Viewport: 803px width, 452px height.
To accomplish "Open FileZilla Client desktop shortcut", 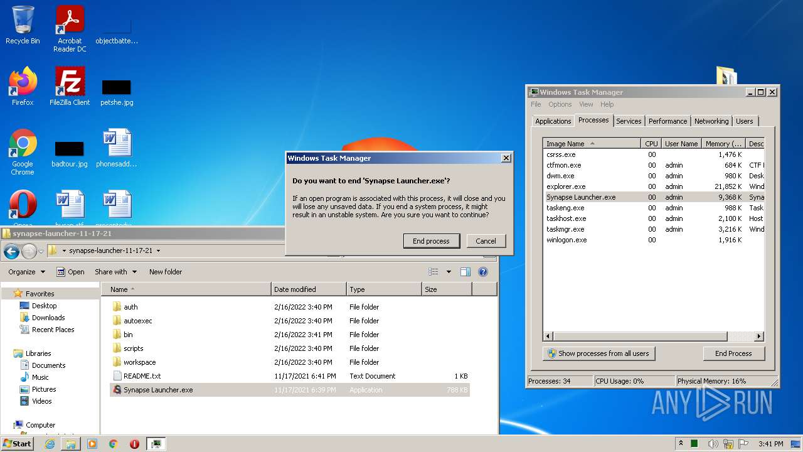I will pos(70,86).
